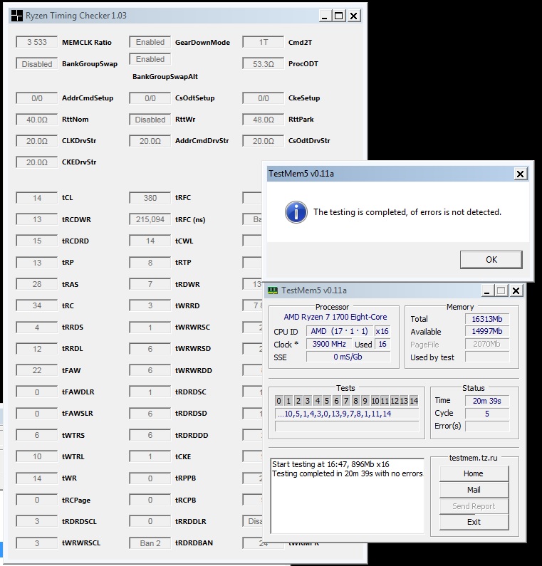542x566 pixels.
Task: Click the RttWr Disabled value
Action: coord(150,120)
